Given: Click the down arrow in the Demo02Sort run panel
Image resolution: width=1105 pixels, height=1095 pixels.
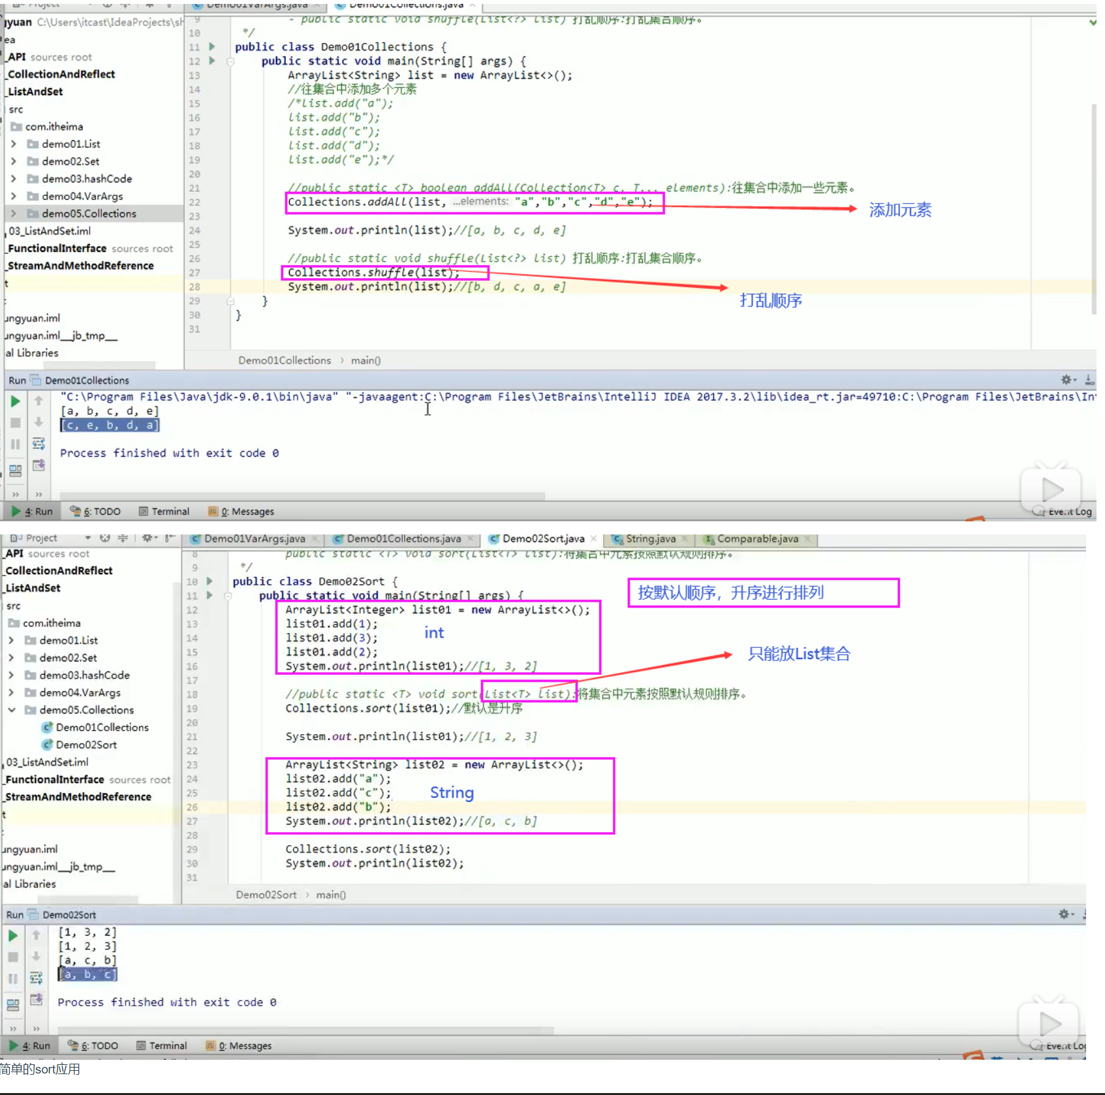Looking at the screenshot, I should click(x=36, y=957).
